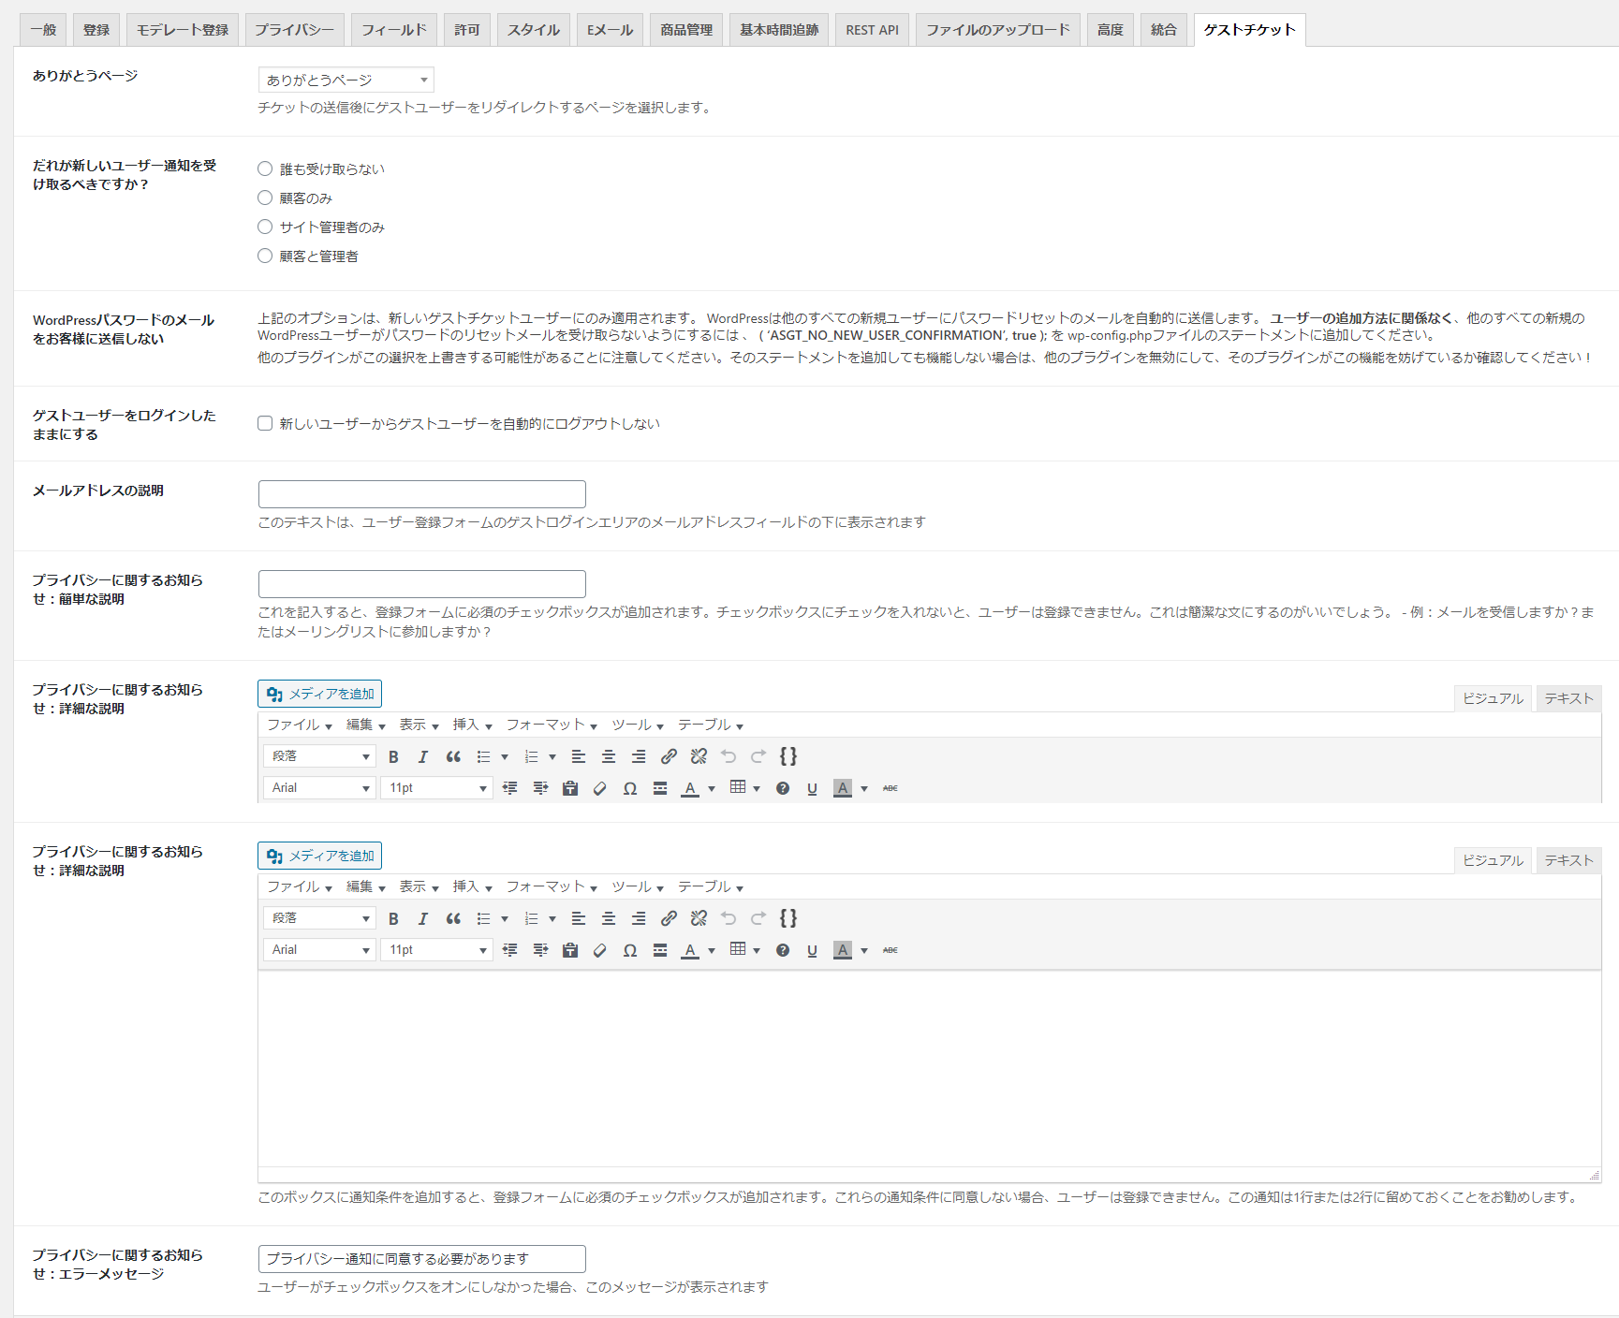Center align text in the upper editor
This screenshot has height=1318, width=1619.
(x=609, y=756)
